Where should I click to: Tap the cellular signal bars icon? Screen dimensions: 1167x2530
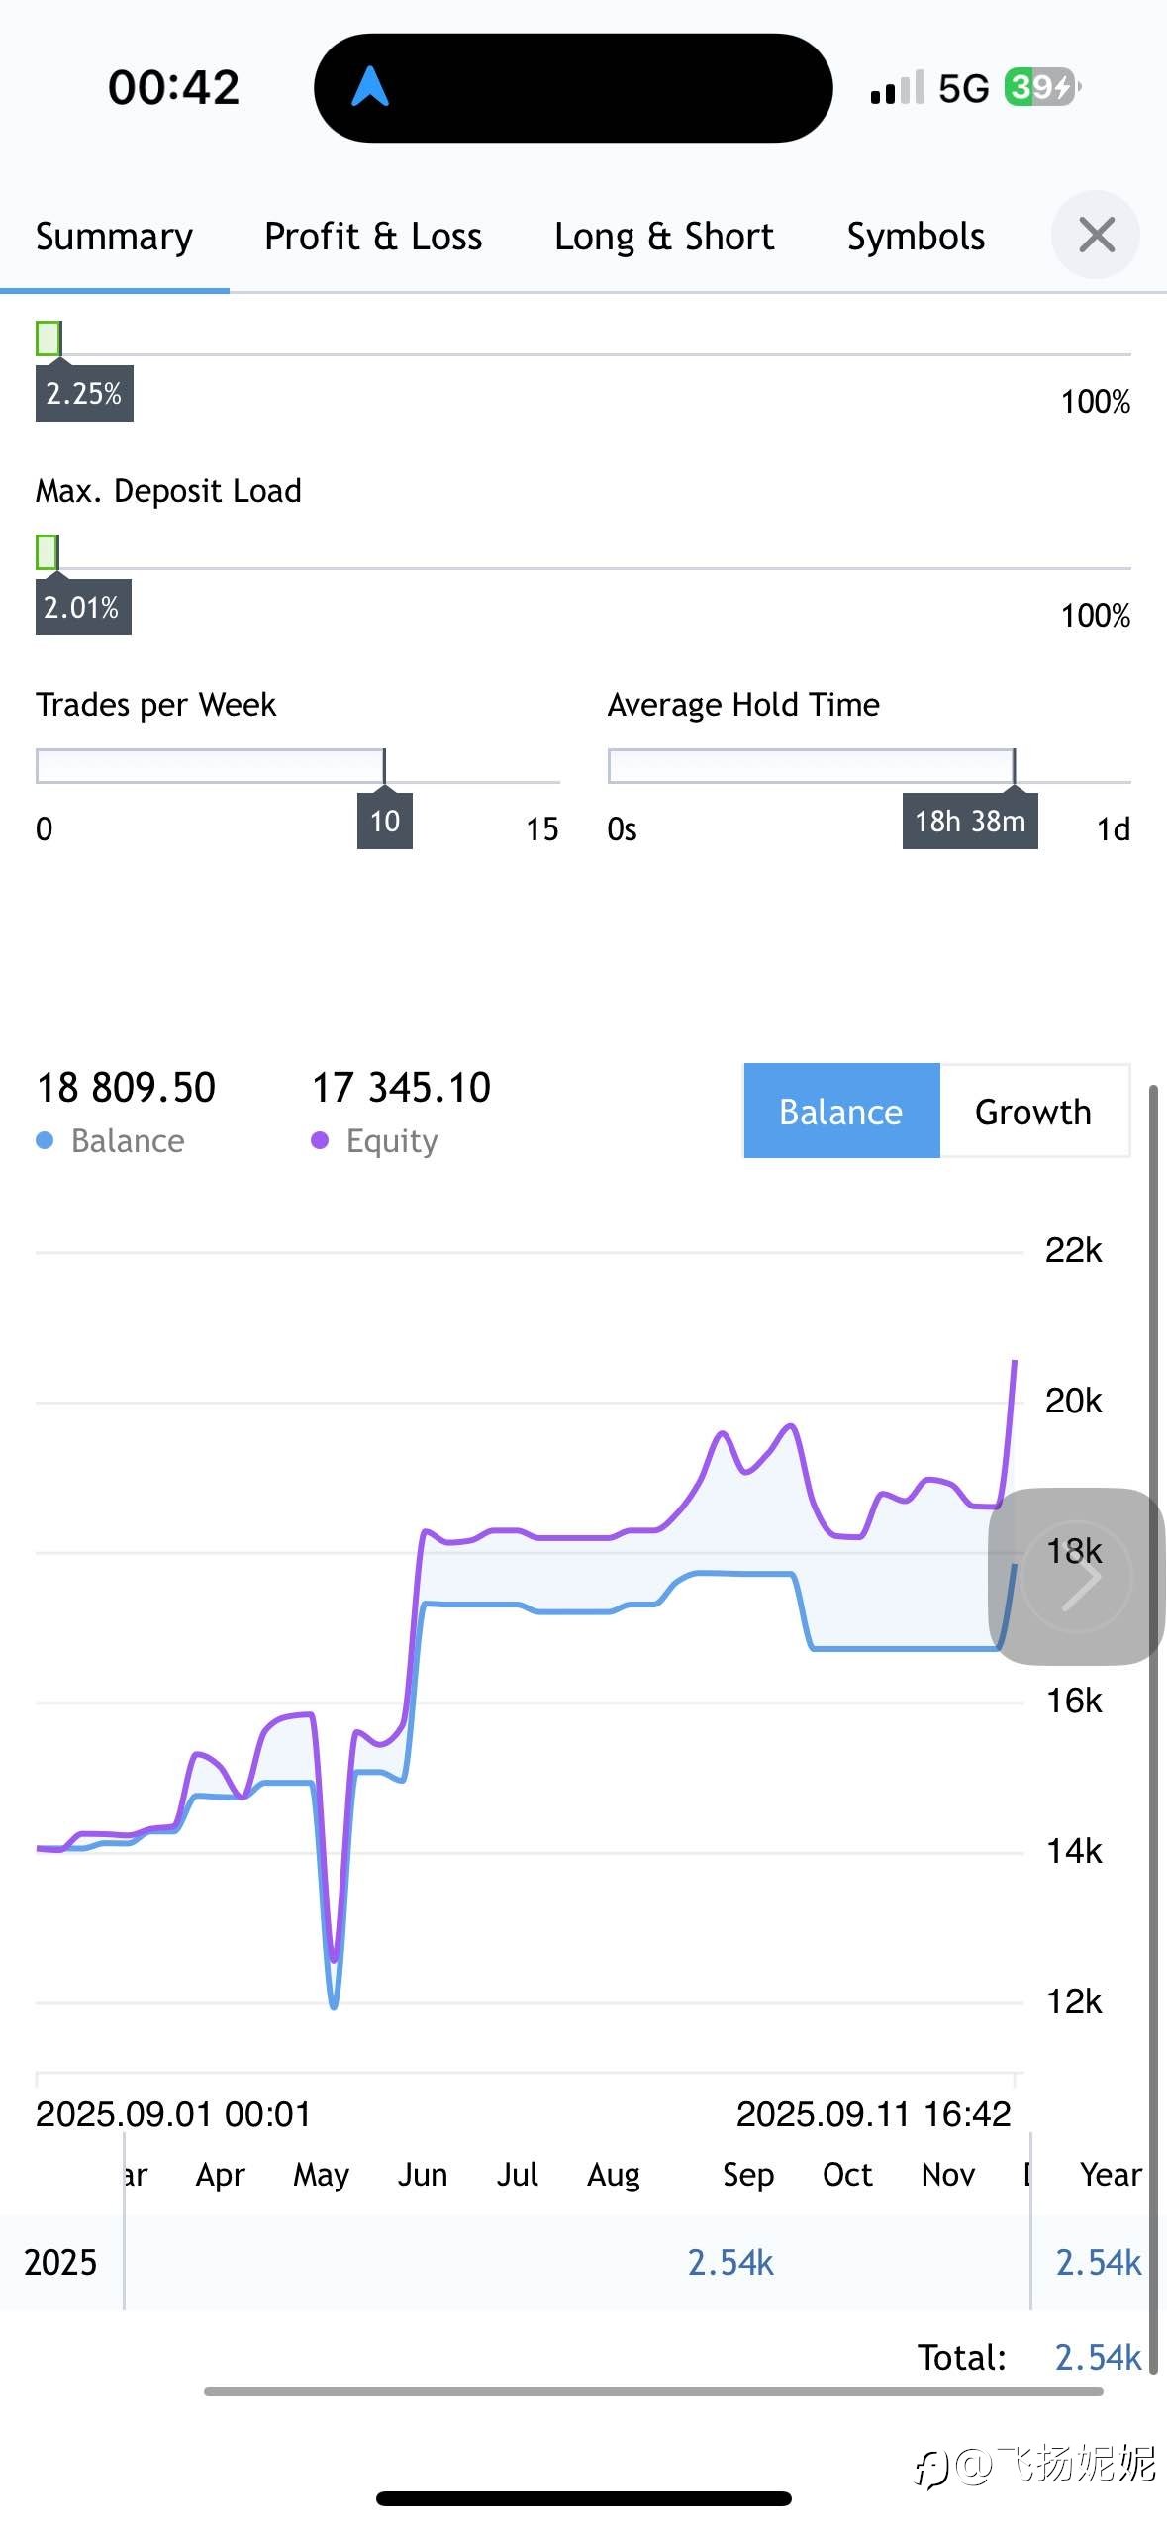(898, 87)
